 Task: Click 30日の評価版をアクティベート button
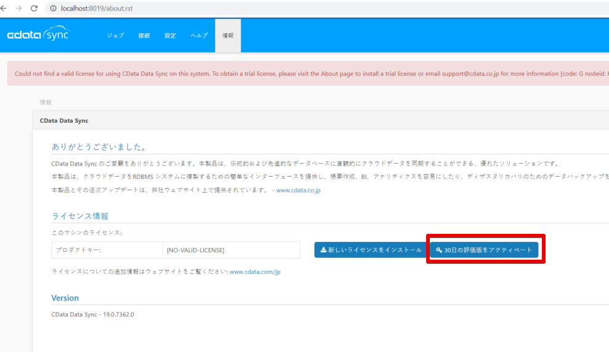(484, 250)
